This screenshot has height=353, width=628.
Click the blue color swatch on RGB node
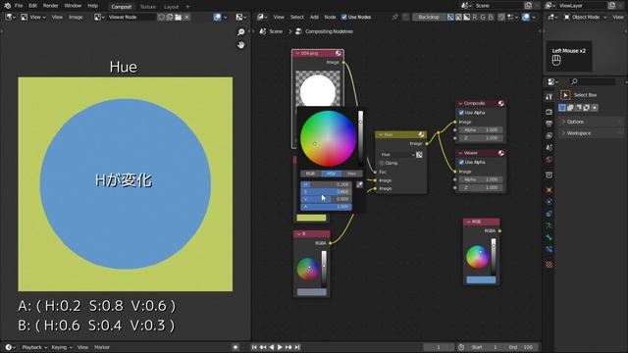481,279
